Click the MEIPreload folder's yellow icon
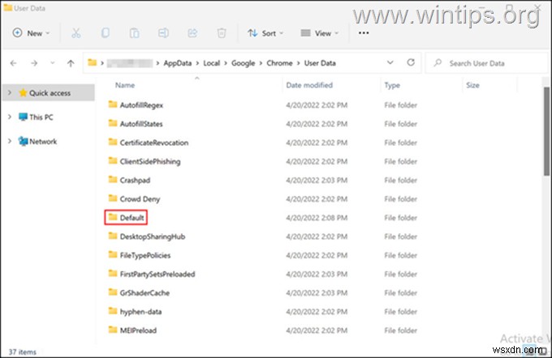Image resolution: width=552 pixels, height=358 pixels. click(113, 330)
